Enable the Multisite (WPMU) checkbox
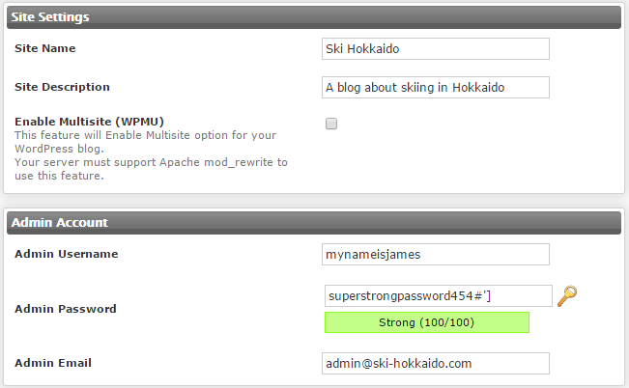This screenshot has height=388, width=629. (331, 124)
